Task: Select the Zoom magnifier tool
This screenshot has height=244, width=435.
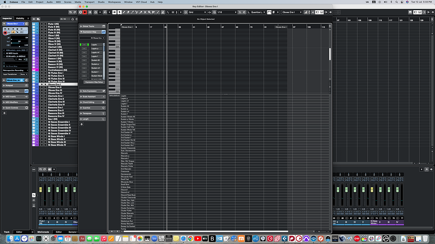Action: click(149, 12)
